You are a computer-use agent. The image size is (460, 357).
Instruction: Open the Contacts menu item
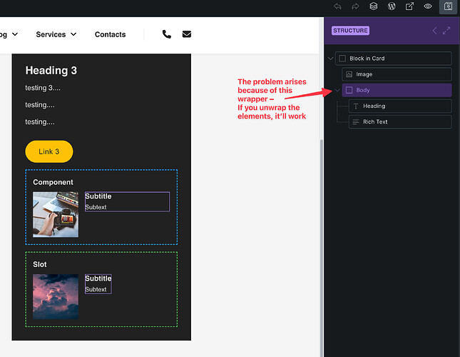(x=110, y=34)
